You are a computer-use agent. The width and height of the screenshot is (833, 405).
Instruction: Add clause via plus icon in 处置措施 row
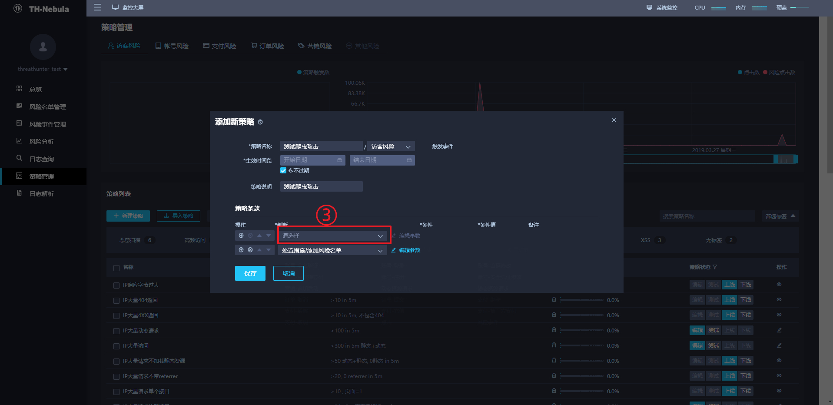point(241,250)
